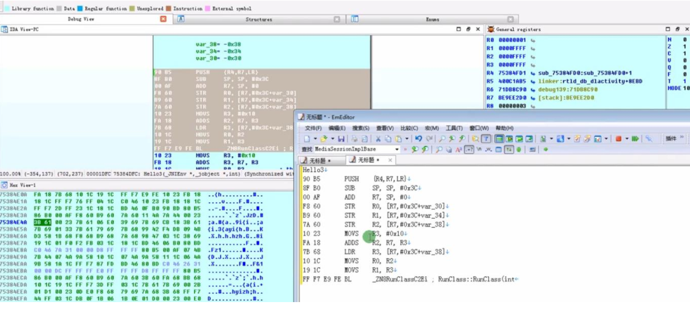Open the 宏(M) menu
Screen dimensions: 690x310
432,128
